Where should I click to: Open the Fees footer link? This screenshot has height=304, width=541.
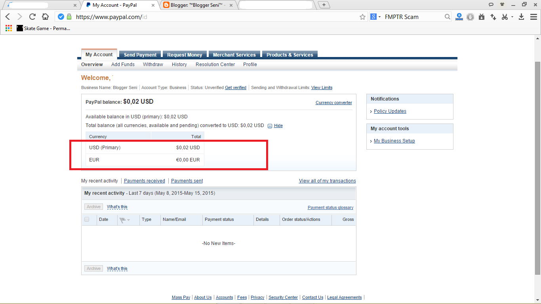242,297
